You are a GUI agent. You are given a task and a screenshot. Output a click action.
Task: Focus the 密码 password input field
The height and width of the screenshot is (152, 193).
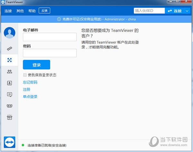point(50,53)
